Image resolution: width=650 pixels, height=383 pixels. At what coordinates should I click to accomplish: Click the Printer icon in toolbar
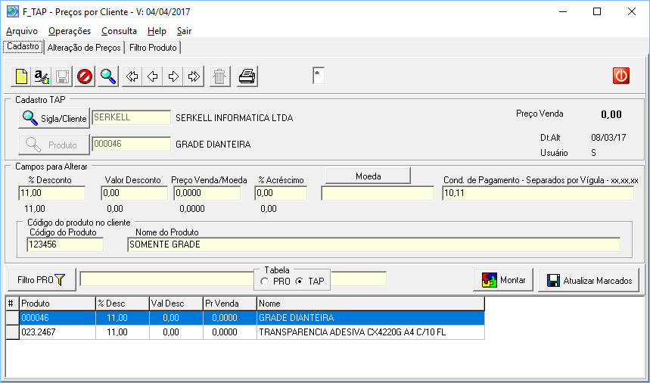247,76
